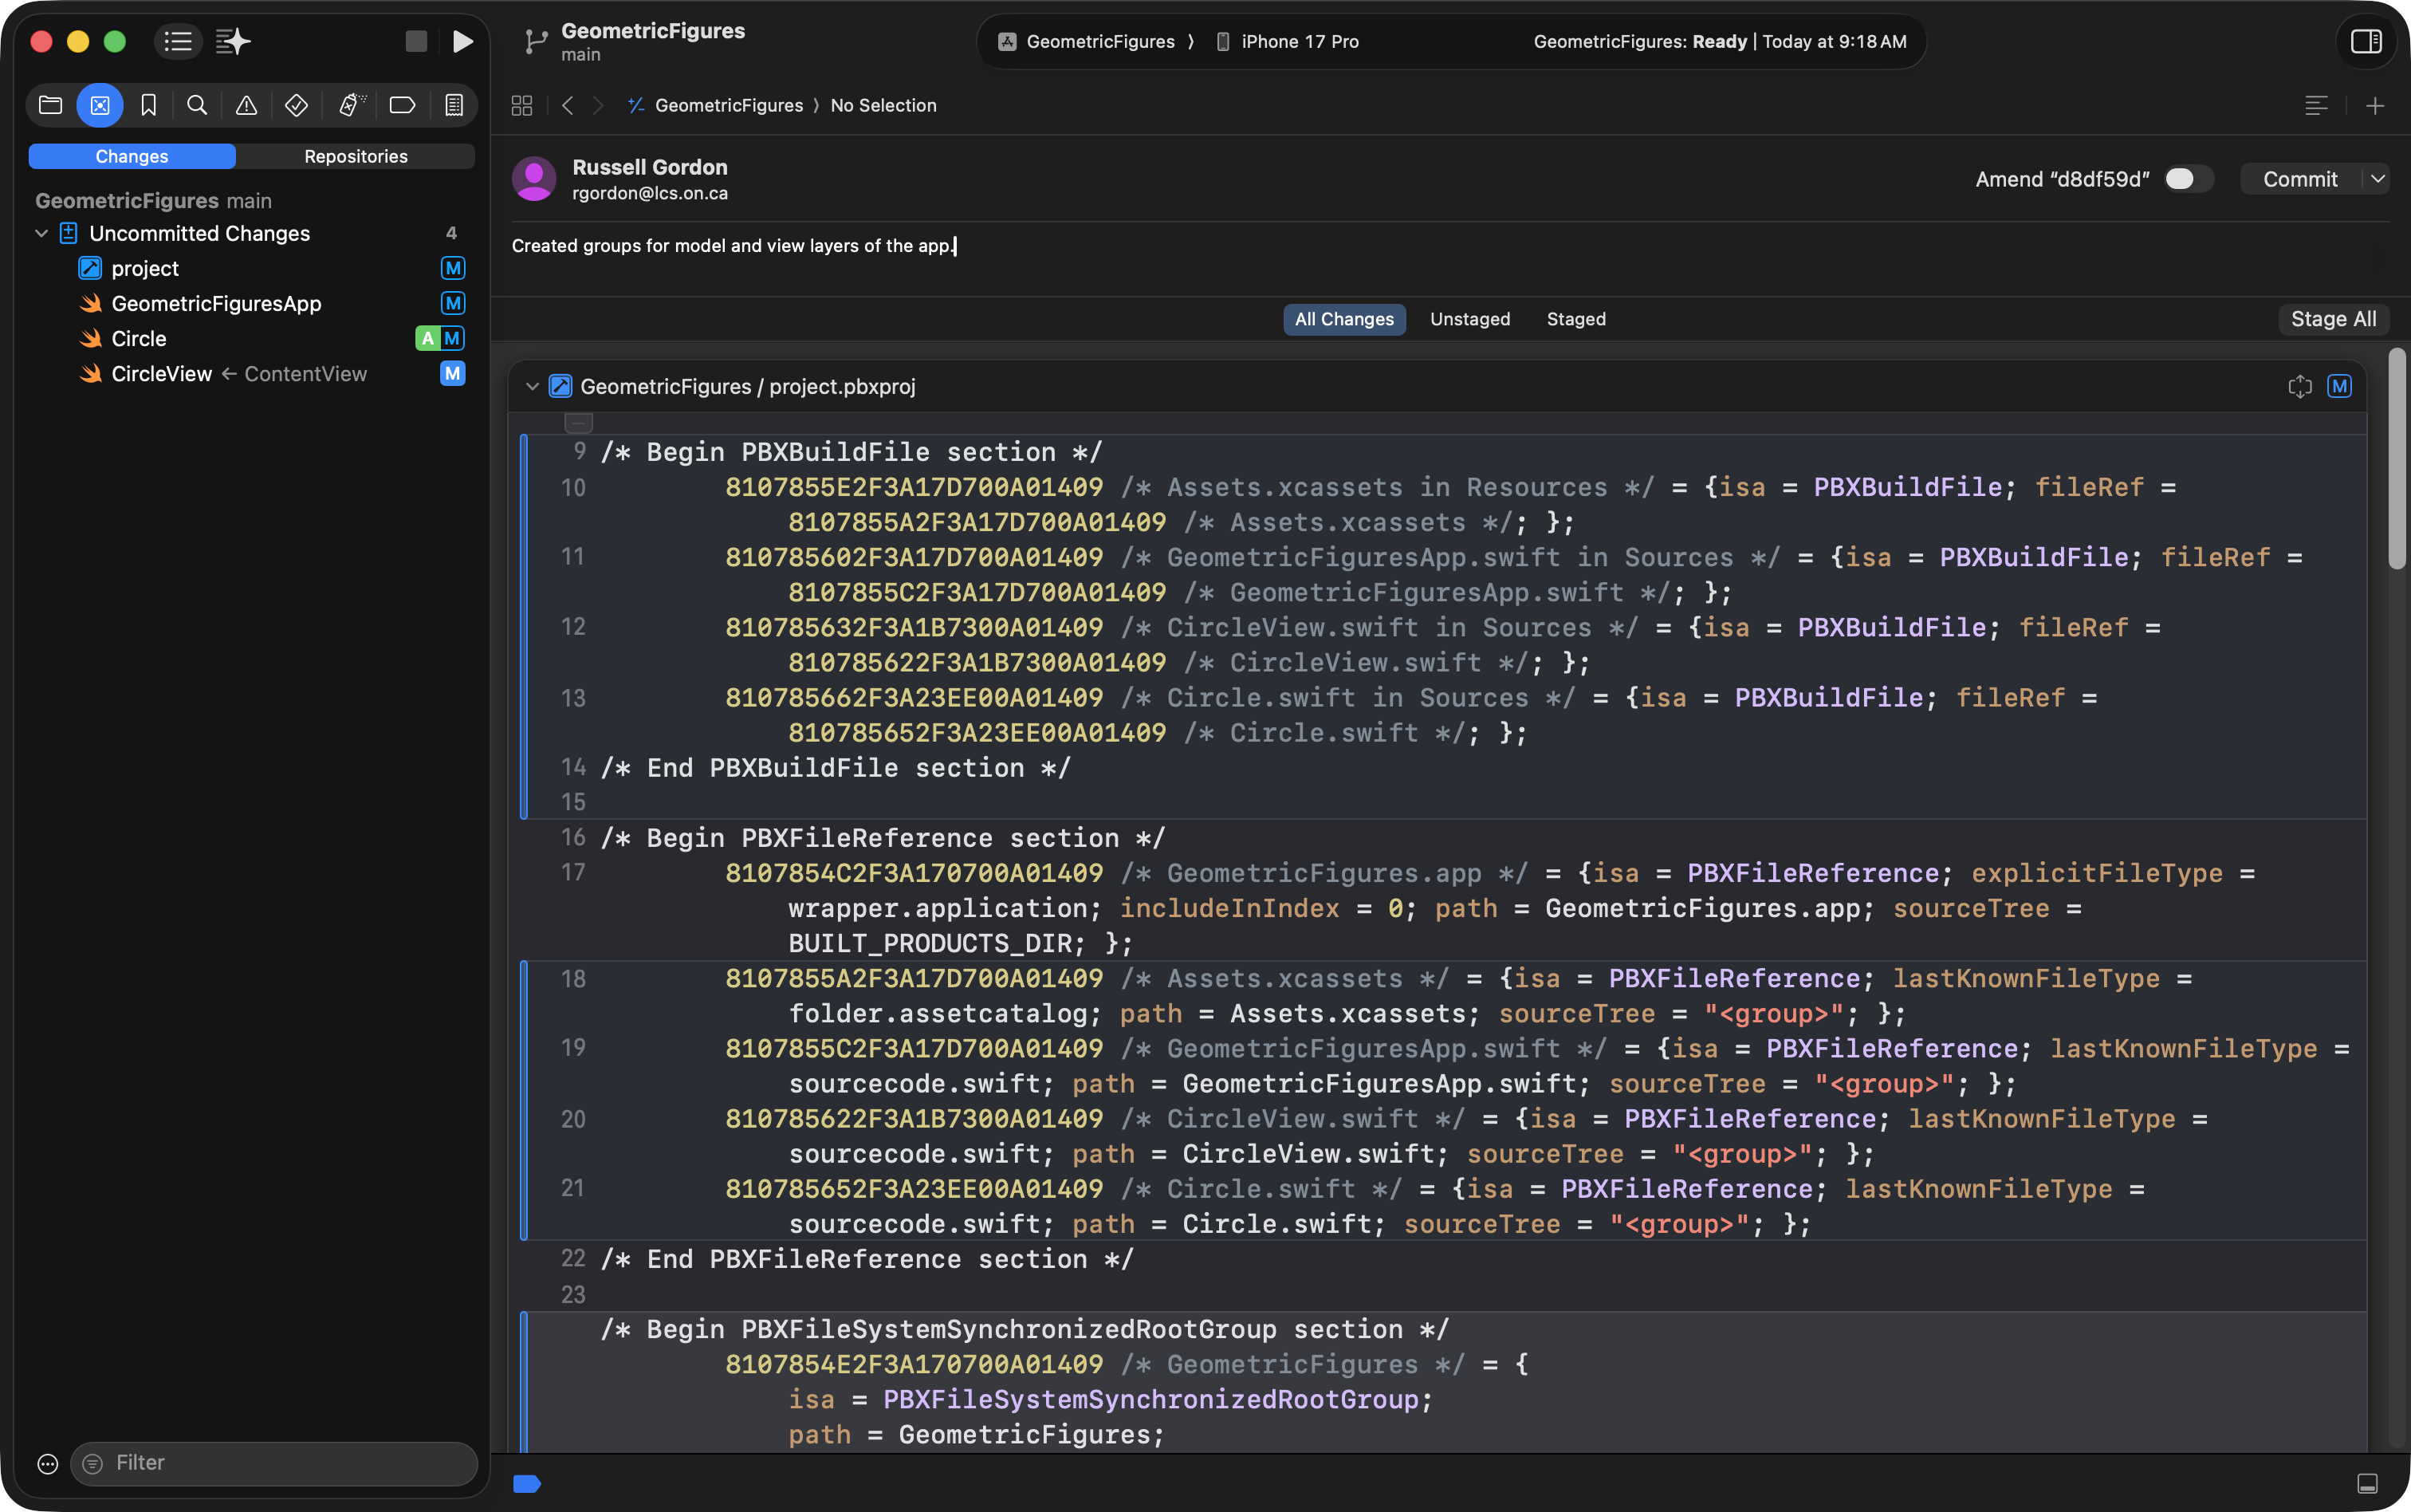Select the Bookmark navigator icon
2411x1512 pixels.
click(x=148, y=105)
